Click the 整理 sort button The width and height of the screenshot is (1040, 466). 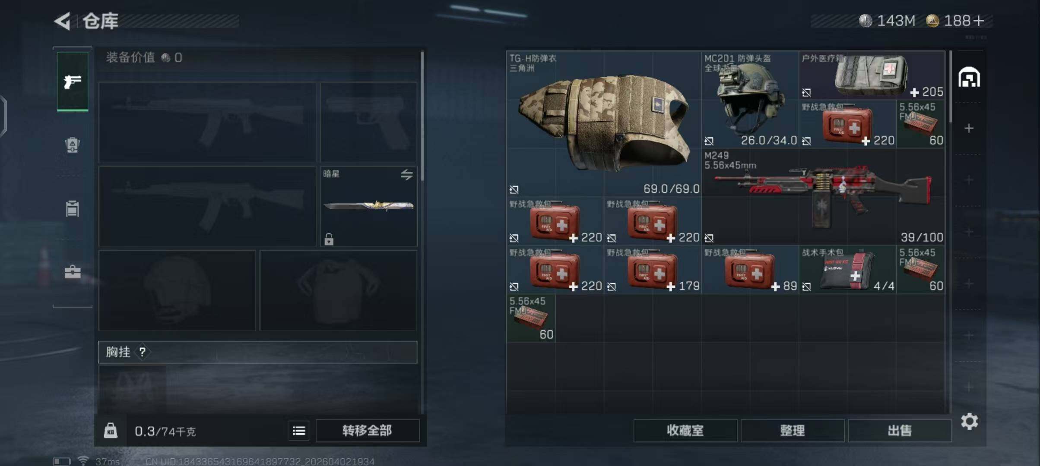(x=793, y=430)
